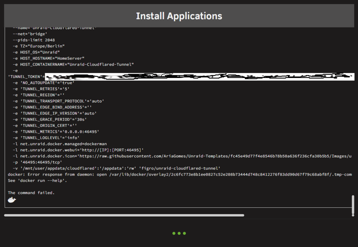Click the net.unraid.docker.icon URL line
358x247 pixels.
tap(182, 156)
